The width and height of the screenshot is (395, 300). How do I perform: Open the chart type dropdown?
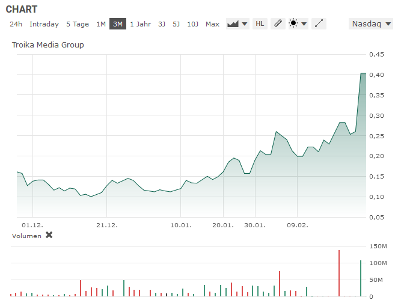pos(237,24)
